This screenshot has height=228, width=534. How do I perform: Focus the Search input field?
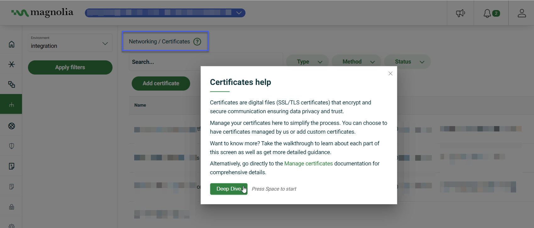point(206,62)
